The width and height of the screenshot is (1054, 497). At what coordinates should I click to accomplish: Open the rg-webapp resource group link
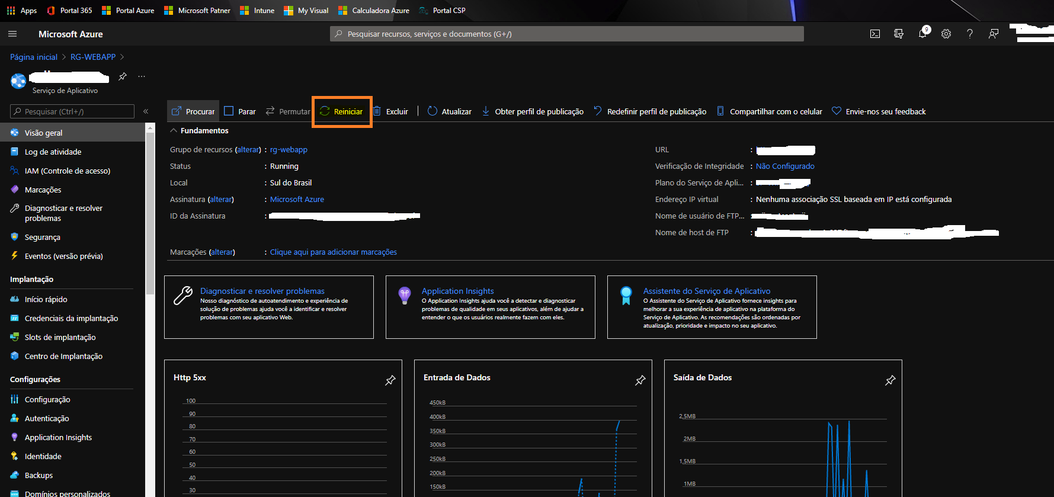(289, 149)
